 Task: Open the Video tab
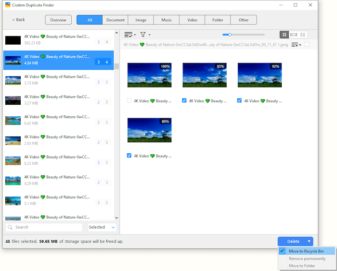pyautogui.click(x=192, y=20)
